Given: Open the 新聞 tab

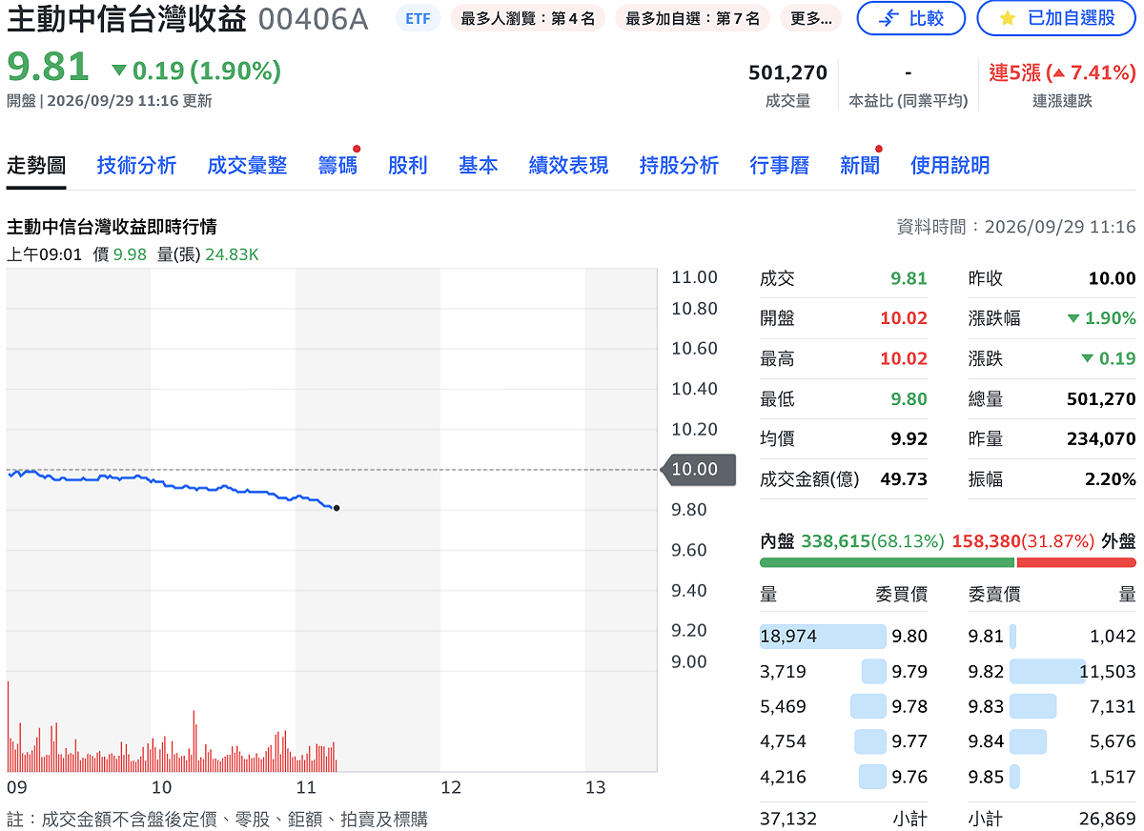Looking at the screenshot, I should [859, 165].
